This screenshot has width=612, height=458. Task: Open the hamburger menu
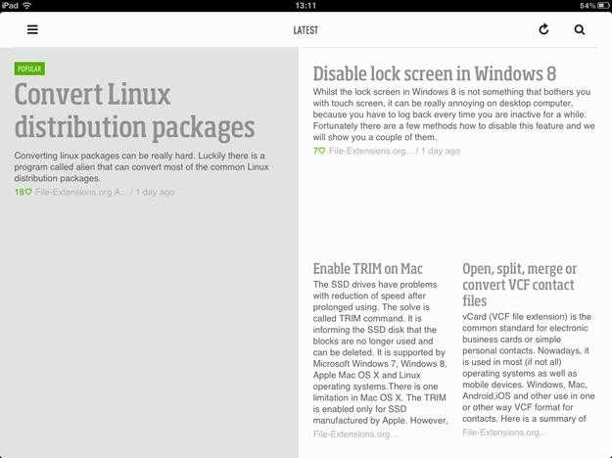(32, 29)
